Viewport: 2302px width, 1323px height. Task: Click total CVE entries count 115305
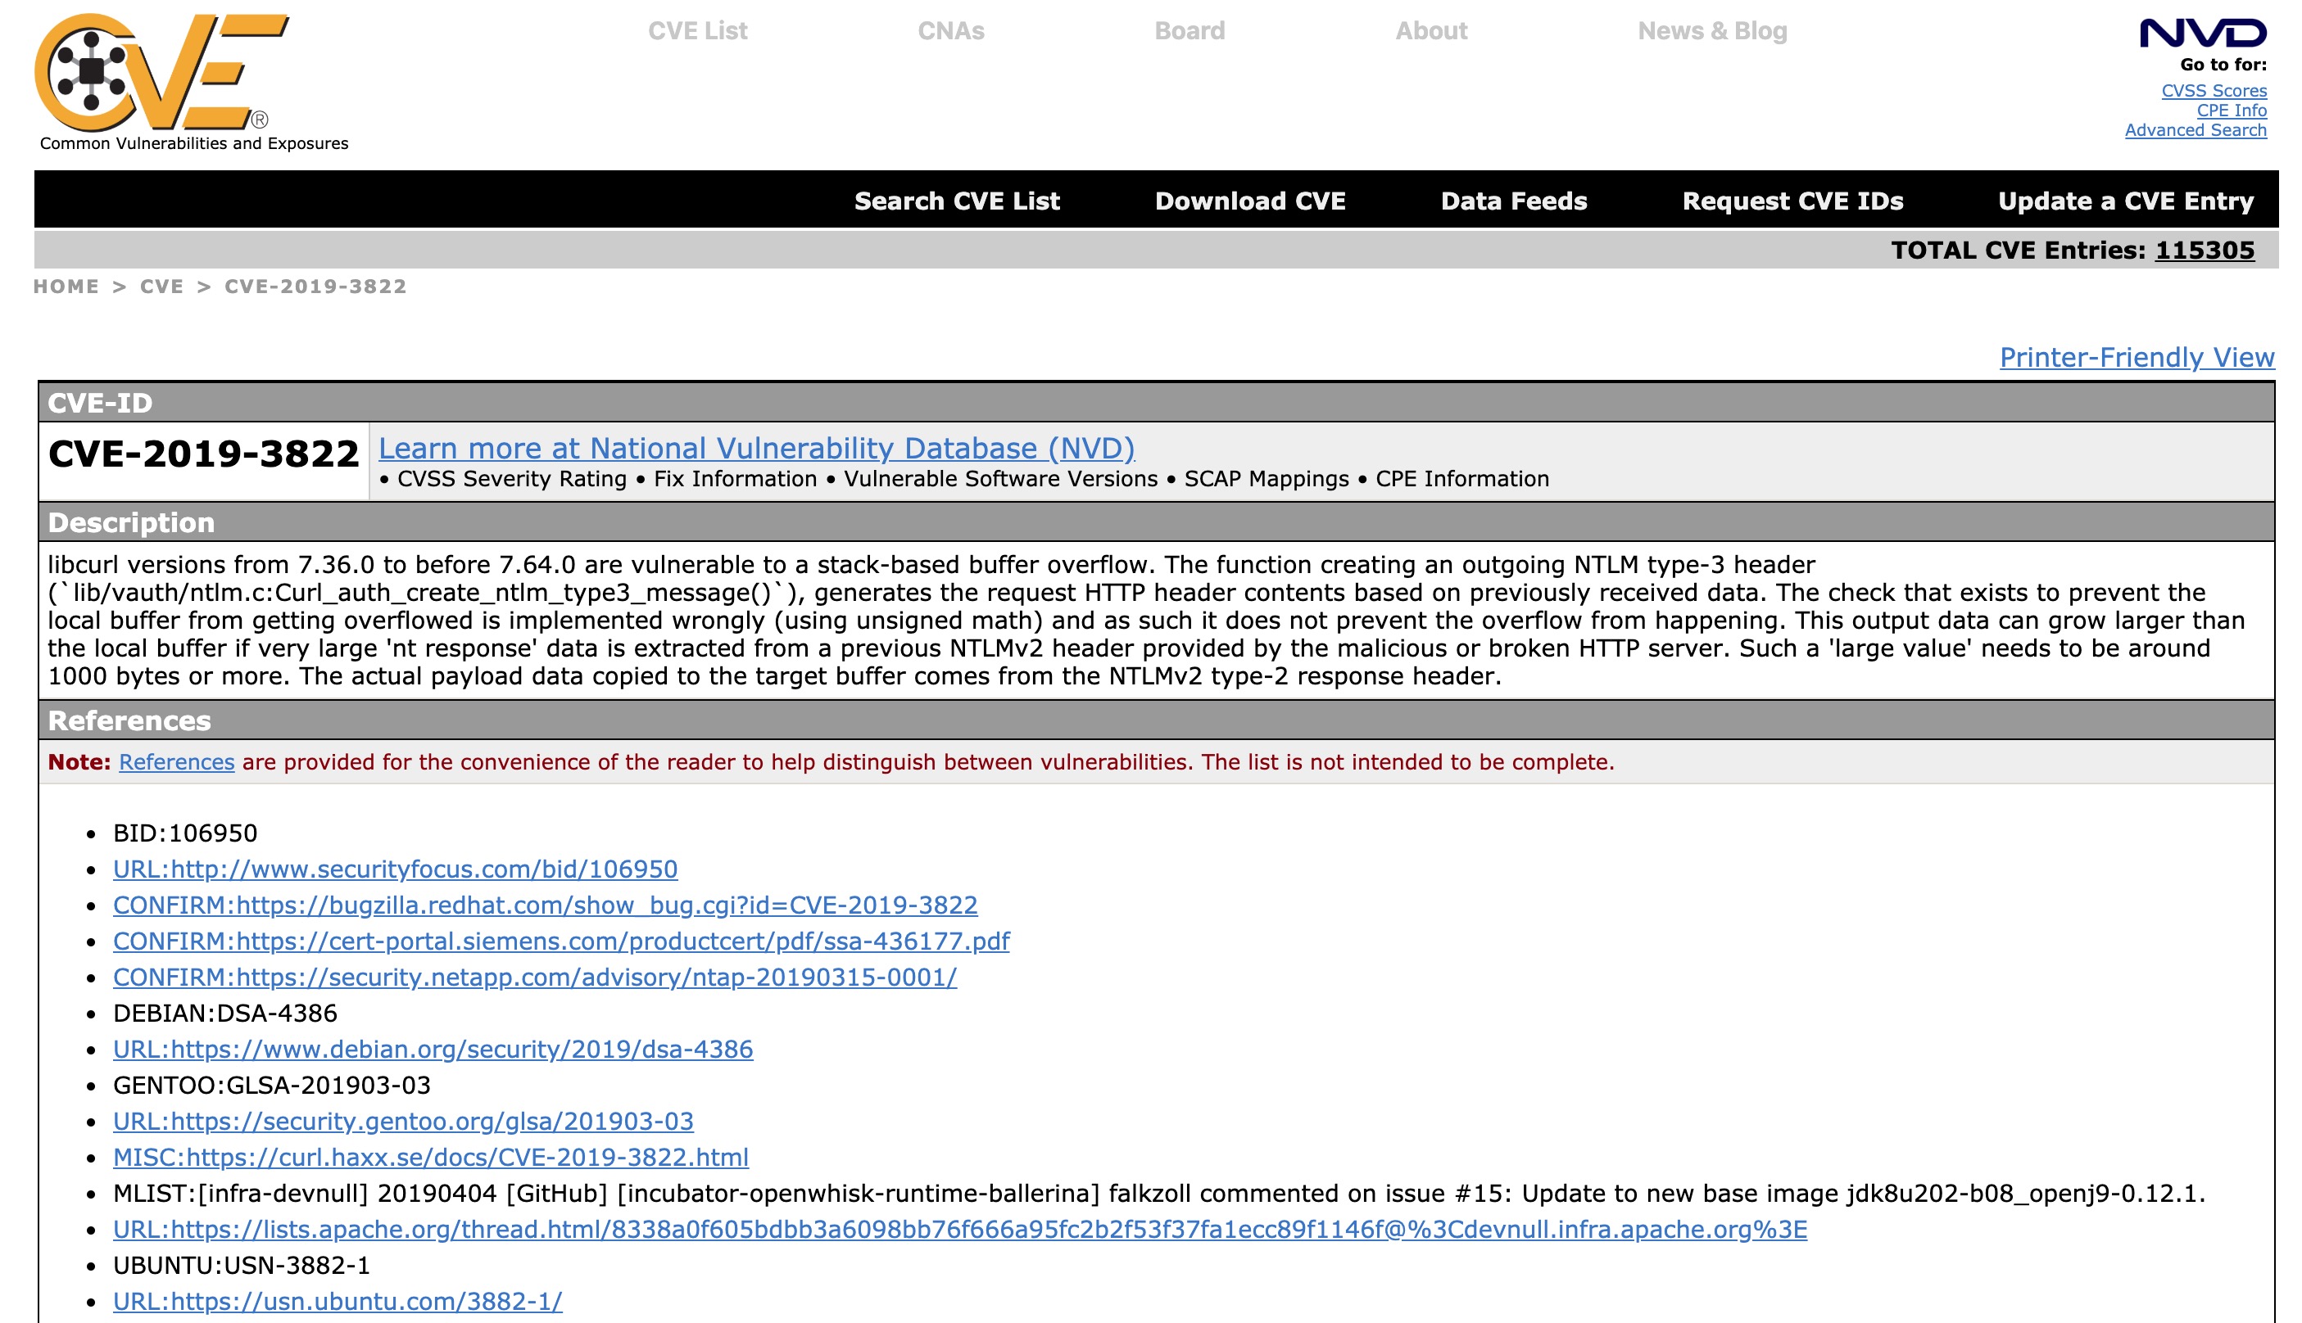(2204, 250)
